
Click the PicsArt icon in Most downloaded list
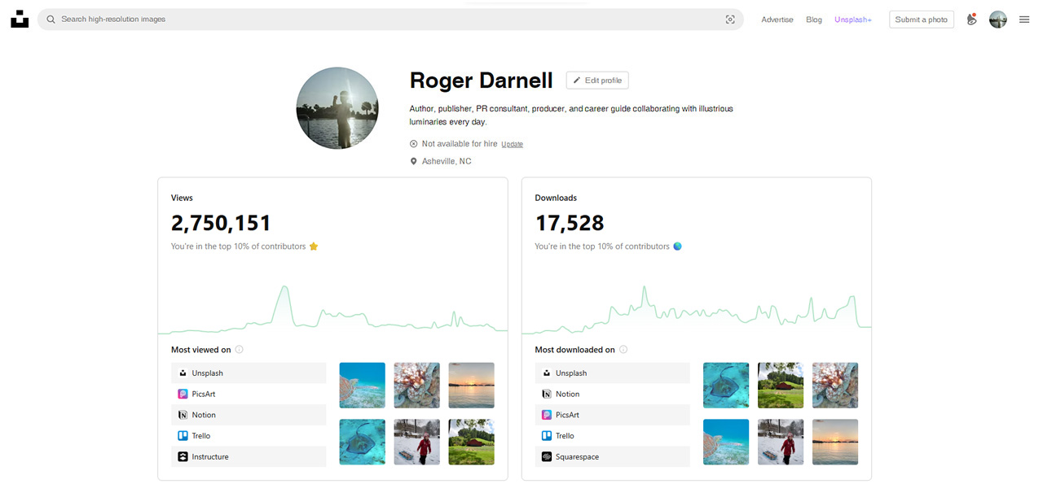[547, 415]
